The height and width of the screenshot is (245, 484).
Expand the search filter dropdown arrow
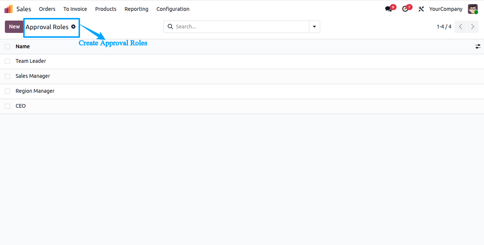314,27
